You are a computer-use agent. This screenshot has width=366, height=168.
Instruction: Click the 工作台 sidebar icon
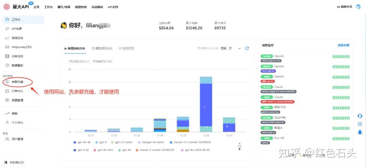pos(7,20)
